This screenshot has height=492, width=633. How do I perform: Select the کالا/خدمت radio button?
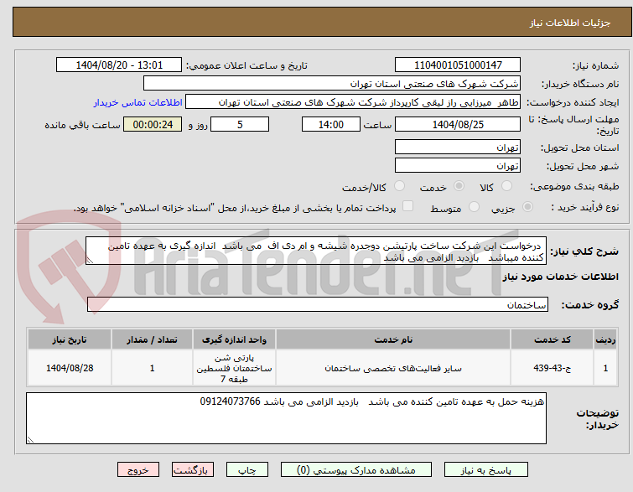click(399, 186)
